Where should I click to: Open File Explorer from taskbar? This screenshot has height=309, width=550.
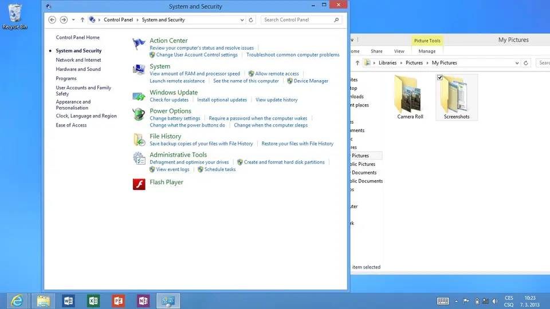pos(44,301)
